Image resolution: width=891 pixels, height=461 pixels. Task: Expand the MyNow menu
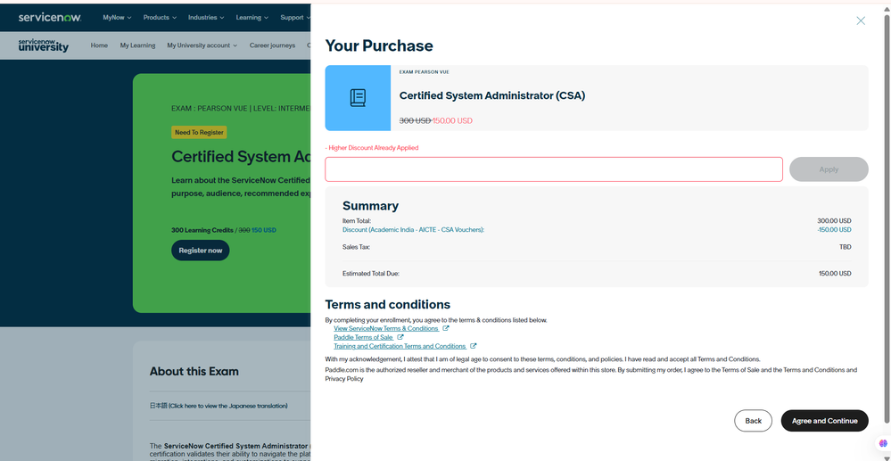pos(117,18)
